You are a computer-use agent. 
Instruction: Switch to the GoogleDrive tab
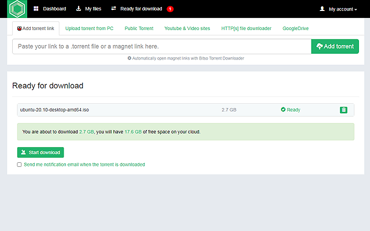[x=295, y=28]
